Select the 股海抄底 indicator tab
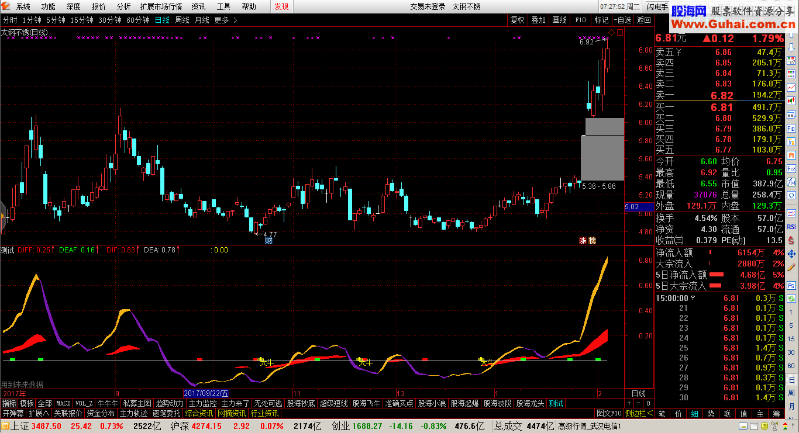799x433 pixels. pyautogui.click(x=301, y=403)
